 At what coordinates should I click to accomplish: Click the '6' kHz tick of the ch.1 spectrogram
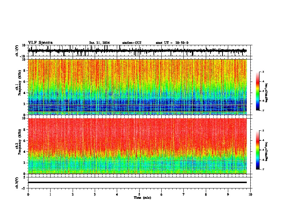[x=25, y=82]
